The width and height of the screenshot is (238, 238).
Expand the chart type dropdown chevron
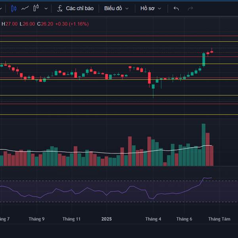pos(46,8)
